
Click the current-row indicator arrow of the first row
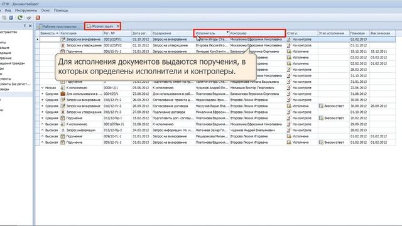pyautogui.click(x=38, y=40)
